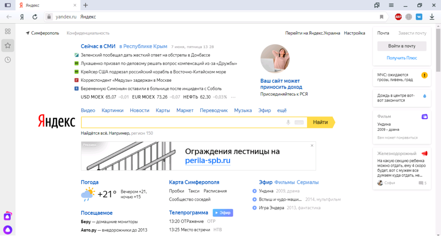Switch news to в Республике Крым
This screenshot has width=441, height=248.
(x=143, y=46)
